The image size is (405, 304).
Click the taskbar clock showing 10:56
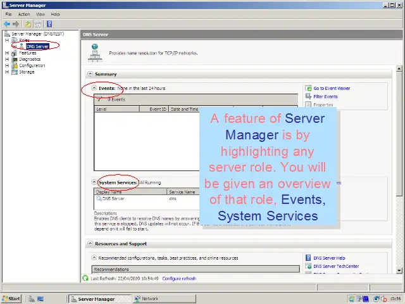point(395,299)
